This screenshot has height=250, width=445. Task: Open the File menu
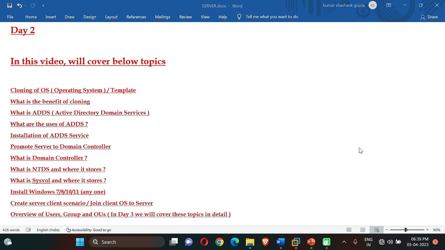coord(10,17)
